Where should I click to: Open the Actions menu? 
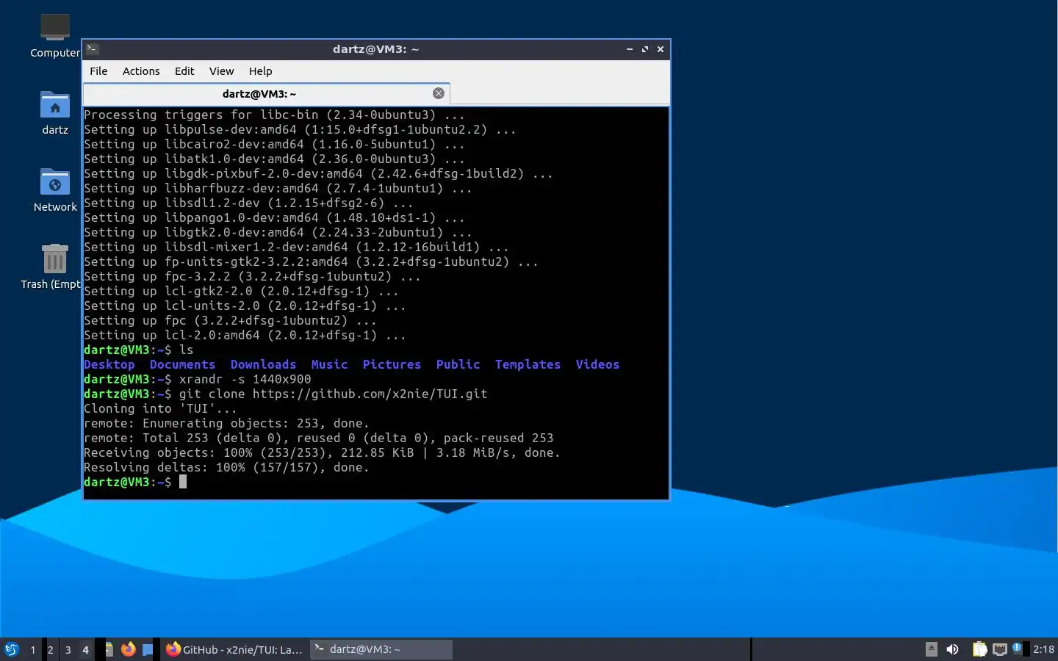[x=141, y=71]
